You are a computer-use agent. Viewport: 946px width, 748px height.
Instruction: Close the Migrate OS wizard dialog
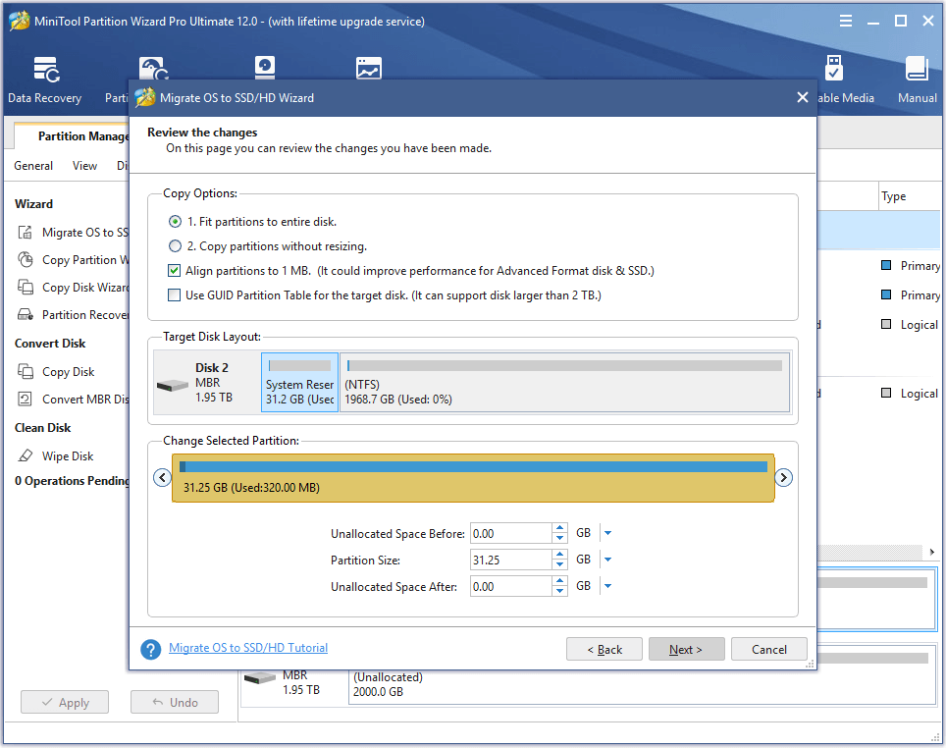pos(803,97)
